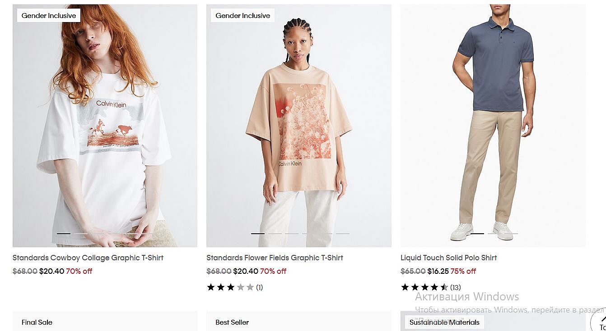Click the white Cowboy Collage T-Shirt product photo
This screenshot has width=606, height=331.
click(105, 135)
